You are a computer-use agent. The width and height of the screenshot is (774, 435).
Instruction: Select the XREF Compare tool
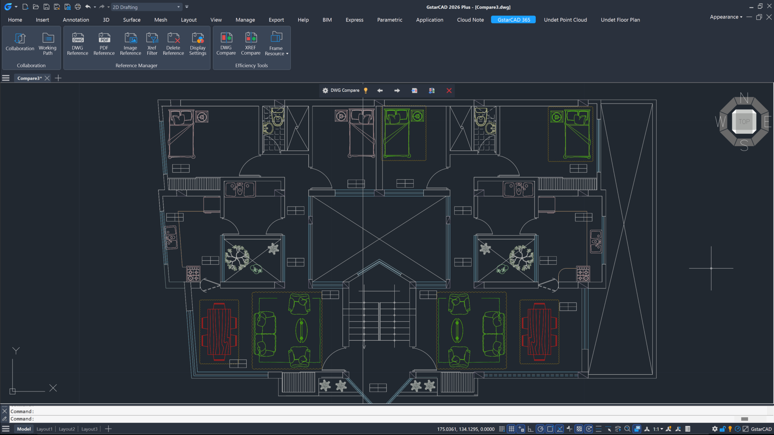click(250, 43)
